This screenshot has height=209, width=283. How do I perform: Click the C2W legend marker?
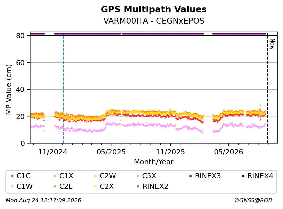click(x=95, y=176)
